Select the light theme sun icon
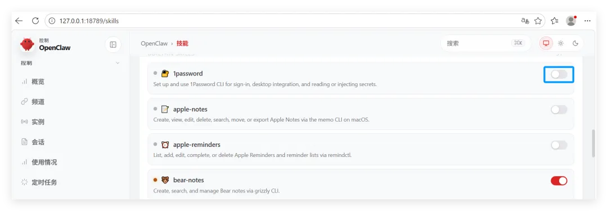Viewport: 608px width, 211px height. (561, 43)
